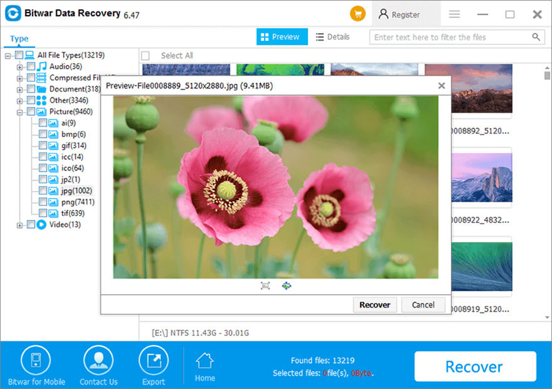Select the Other category icon

tap(41, 100)
